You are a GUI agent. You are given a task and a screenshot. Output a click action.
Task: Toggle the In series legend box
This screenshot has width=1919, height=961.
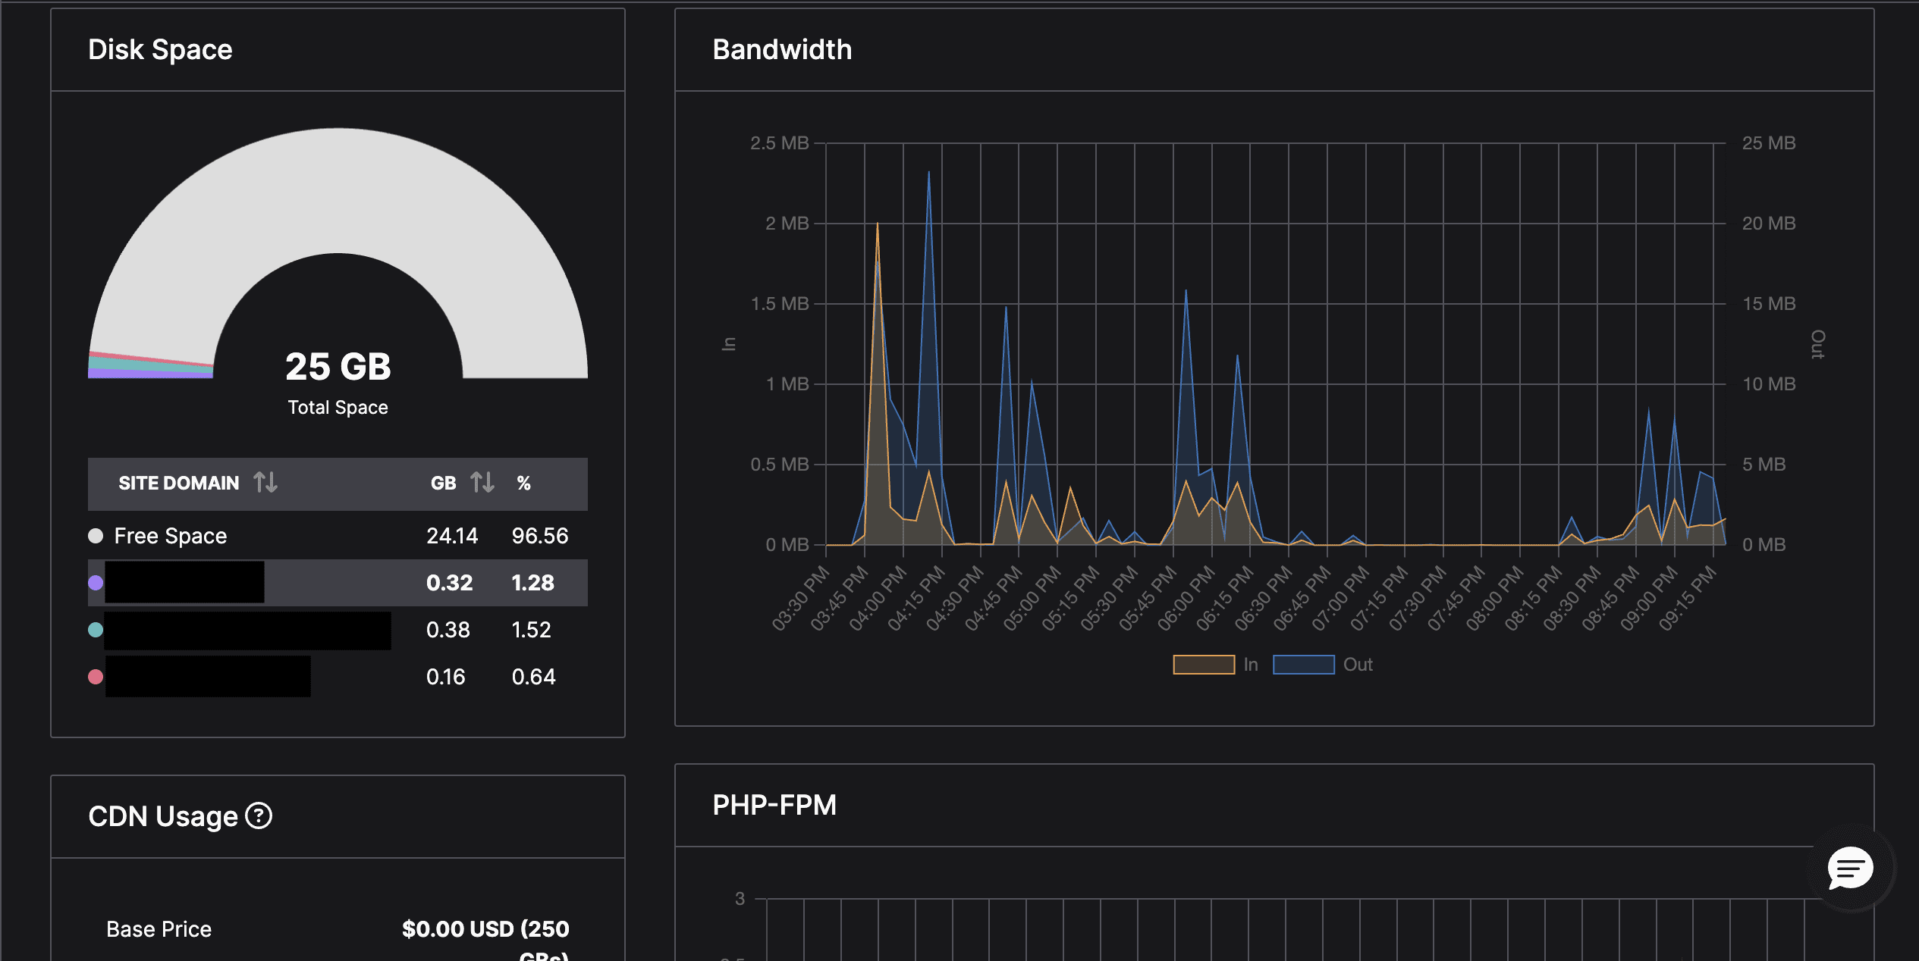1204,665
